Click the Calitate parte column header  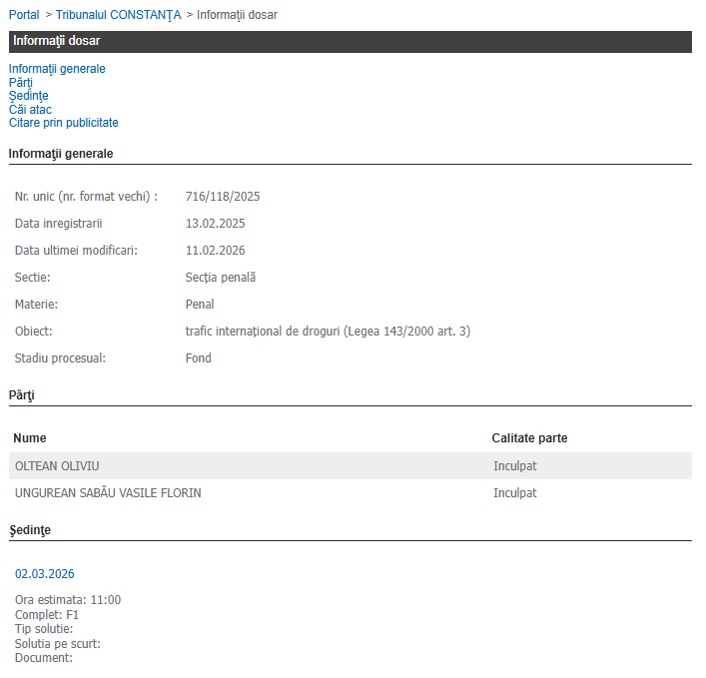coord(529,438)
